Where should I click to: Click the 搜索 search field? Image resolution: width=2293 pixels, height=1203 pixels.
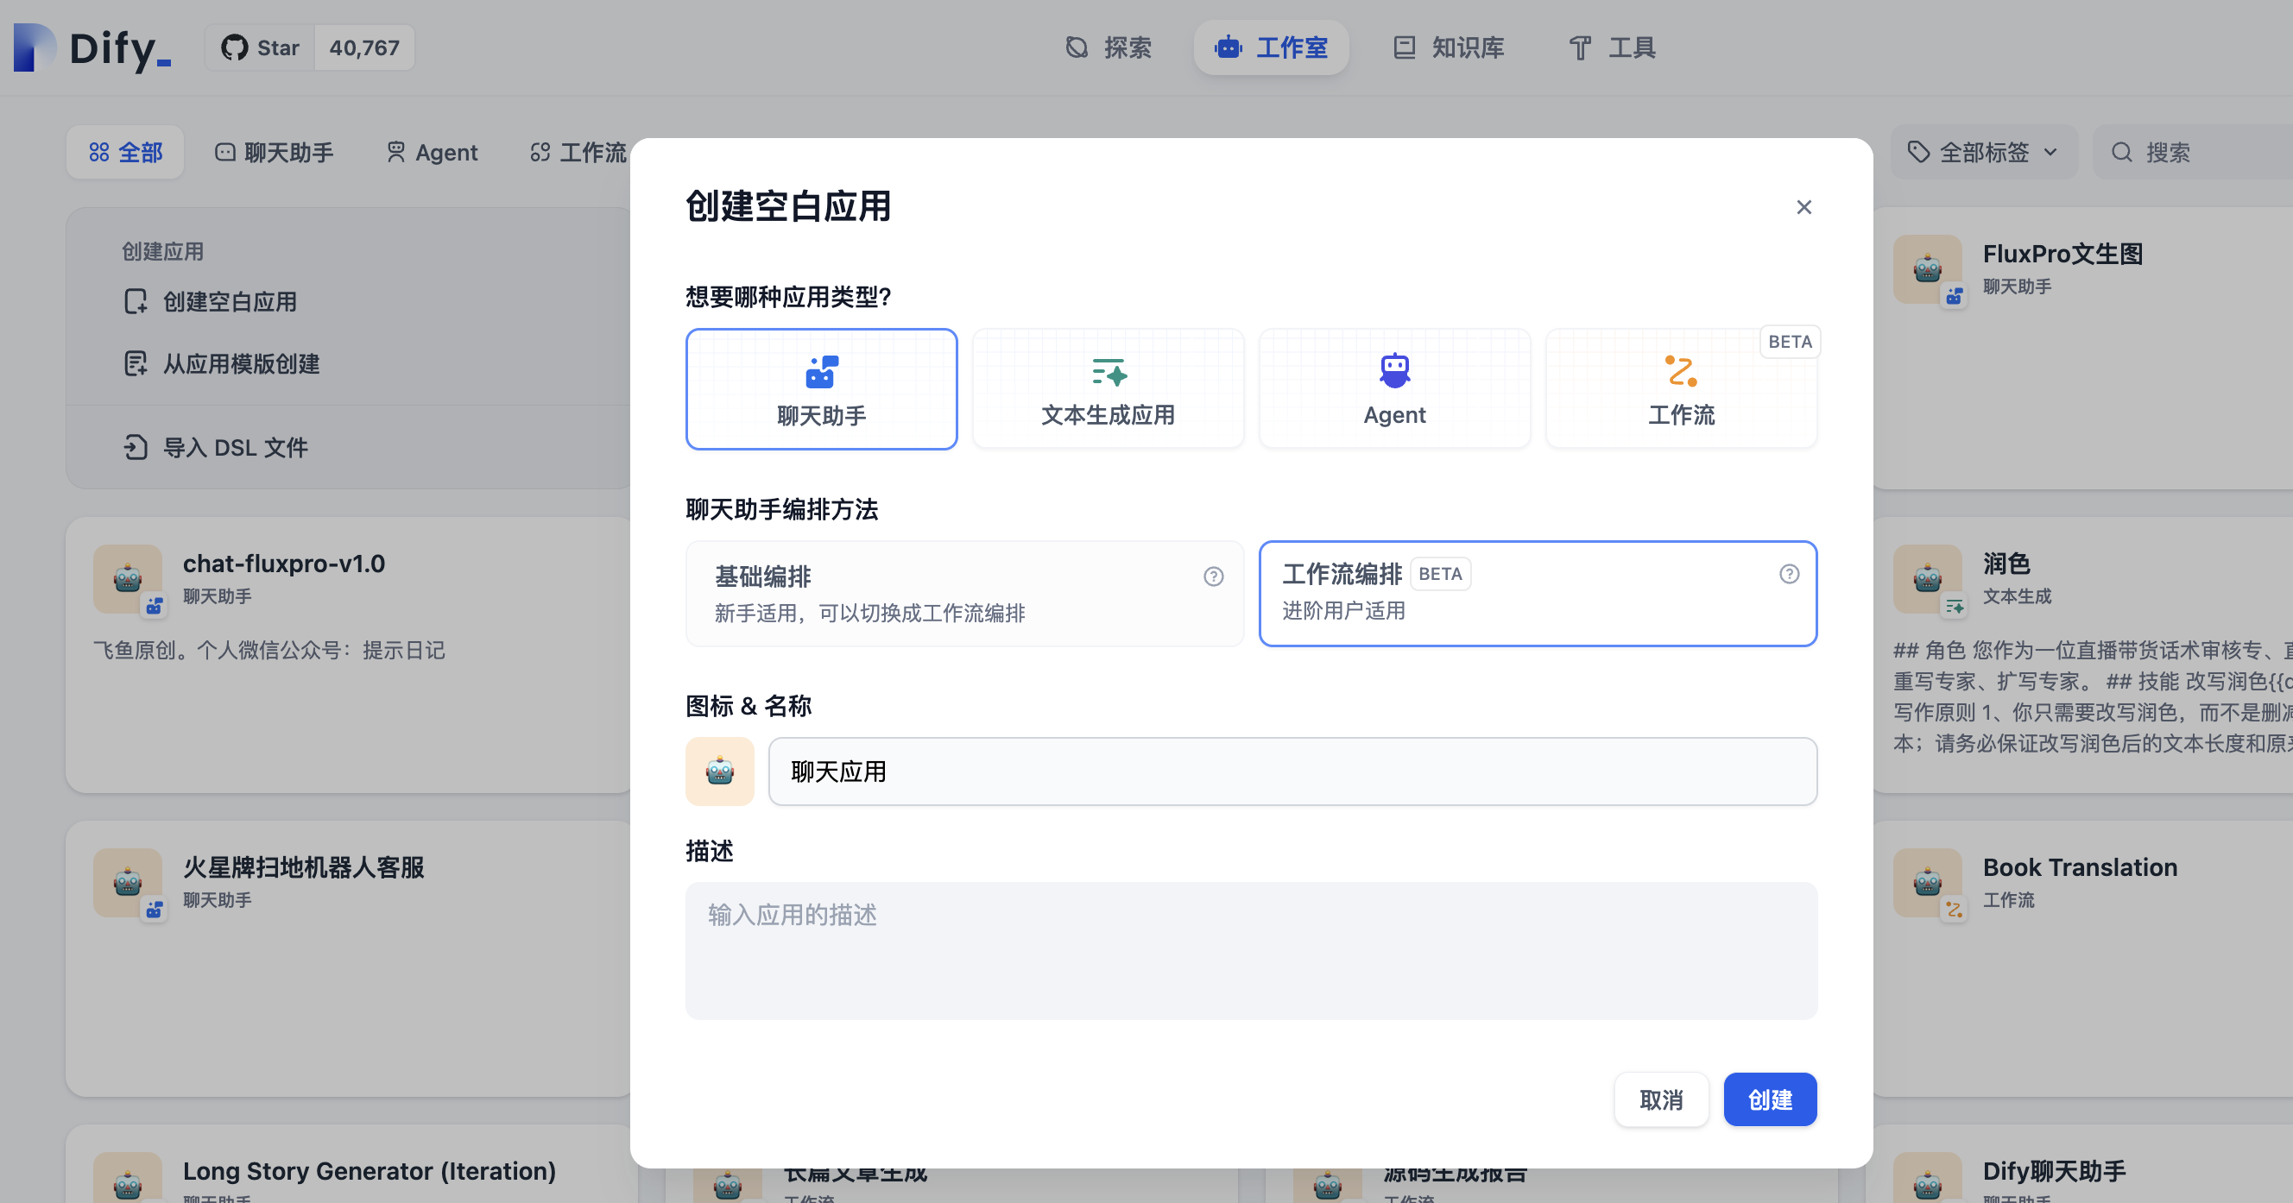click(x=2194, y=152)
